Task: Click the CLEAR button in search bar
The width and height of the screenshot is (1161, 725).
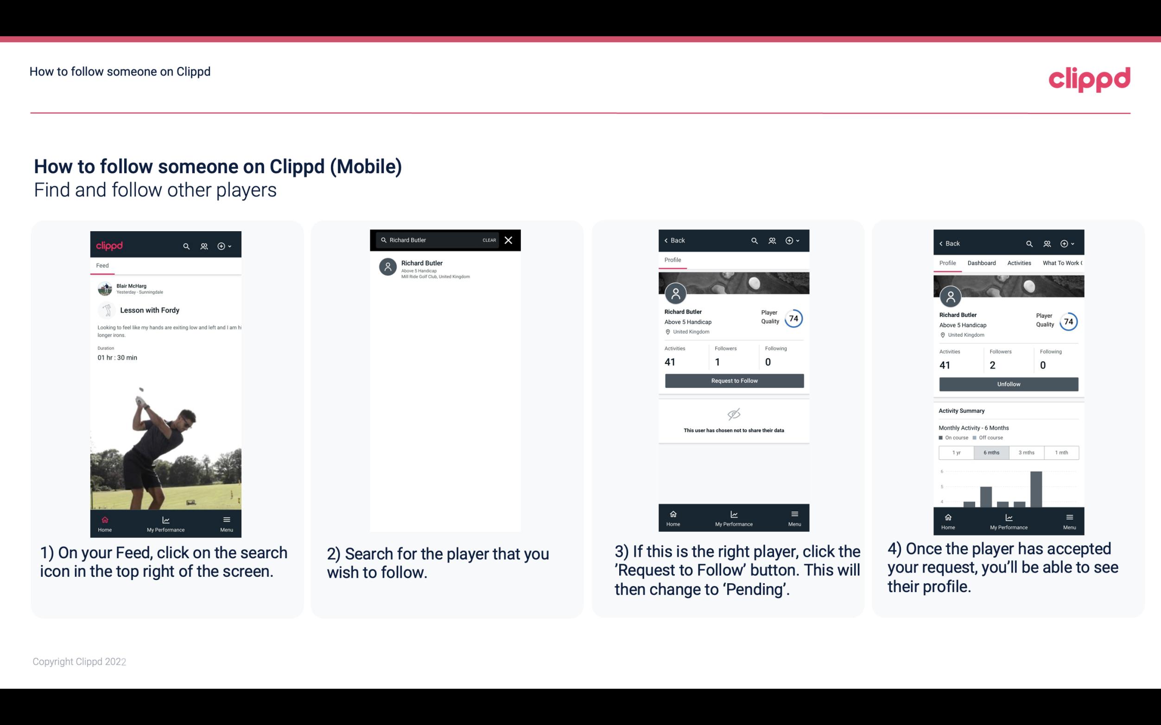Action: click(489, 240)
